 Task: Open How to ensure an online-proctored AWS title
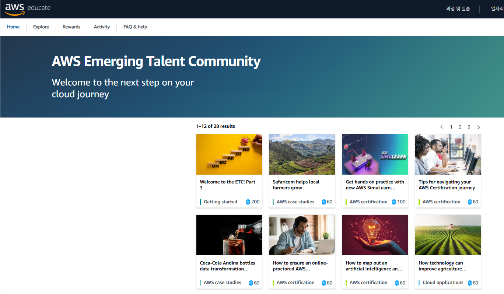point(300,266)
